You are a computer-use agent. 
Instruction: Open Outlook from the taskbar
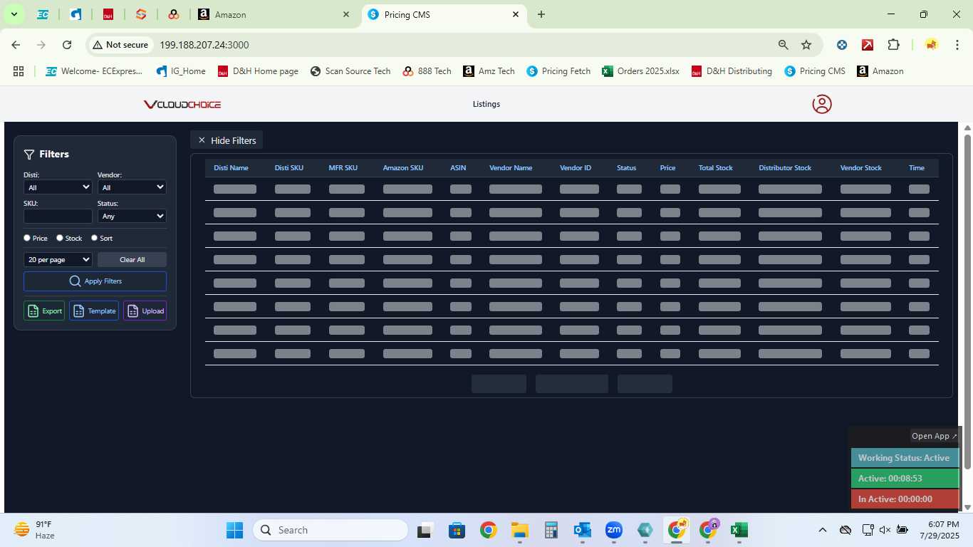pos(582,530)
